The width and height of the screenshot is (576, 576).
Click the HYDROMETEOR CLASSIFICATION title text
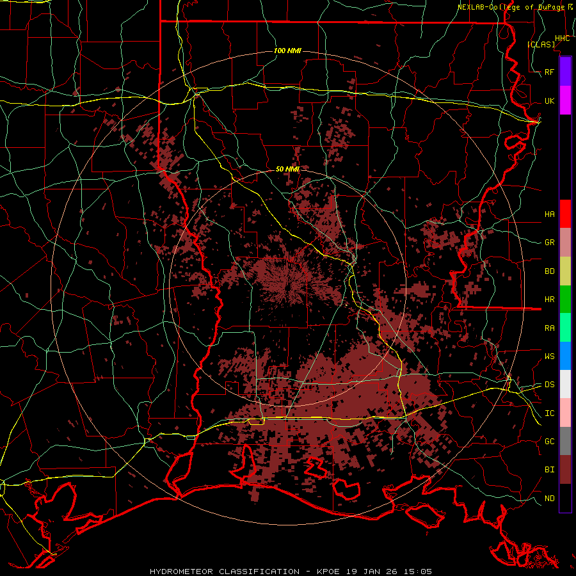click(x=225, y=572)
